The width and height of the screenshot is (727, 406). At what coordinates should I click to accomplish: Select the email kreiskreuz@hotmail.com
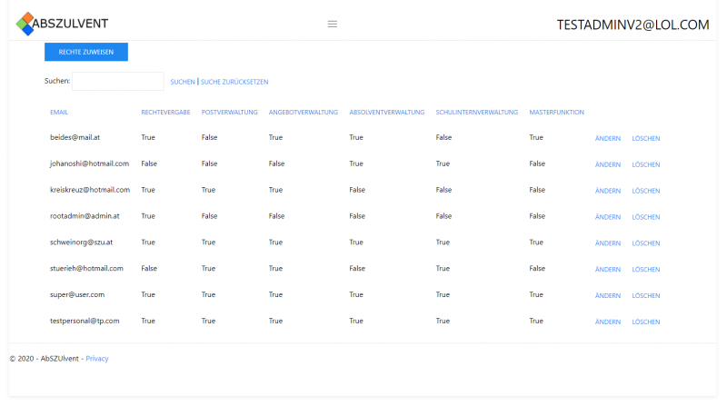tap(90, 190)
